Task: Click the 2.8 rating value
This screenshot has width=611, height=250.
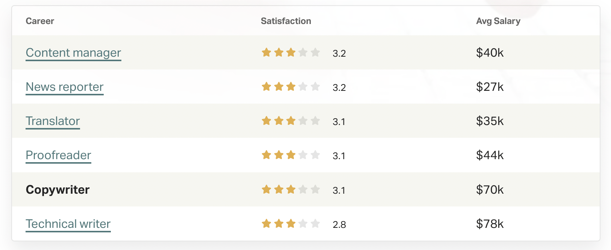Action: [339, 225]
